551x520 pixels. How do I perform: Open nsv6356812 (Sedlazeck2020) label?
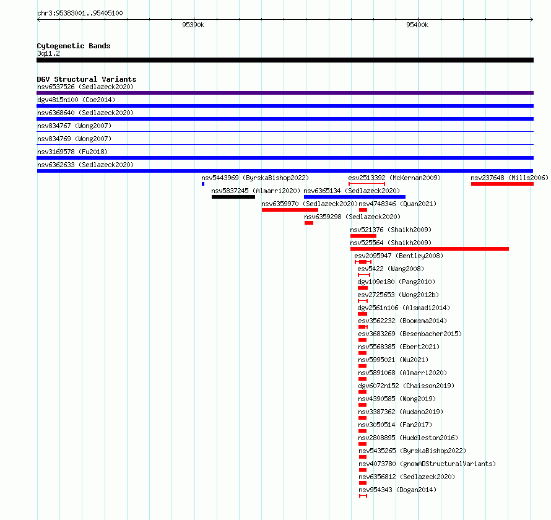click(x=407, y=477)
